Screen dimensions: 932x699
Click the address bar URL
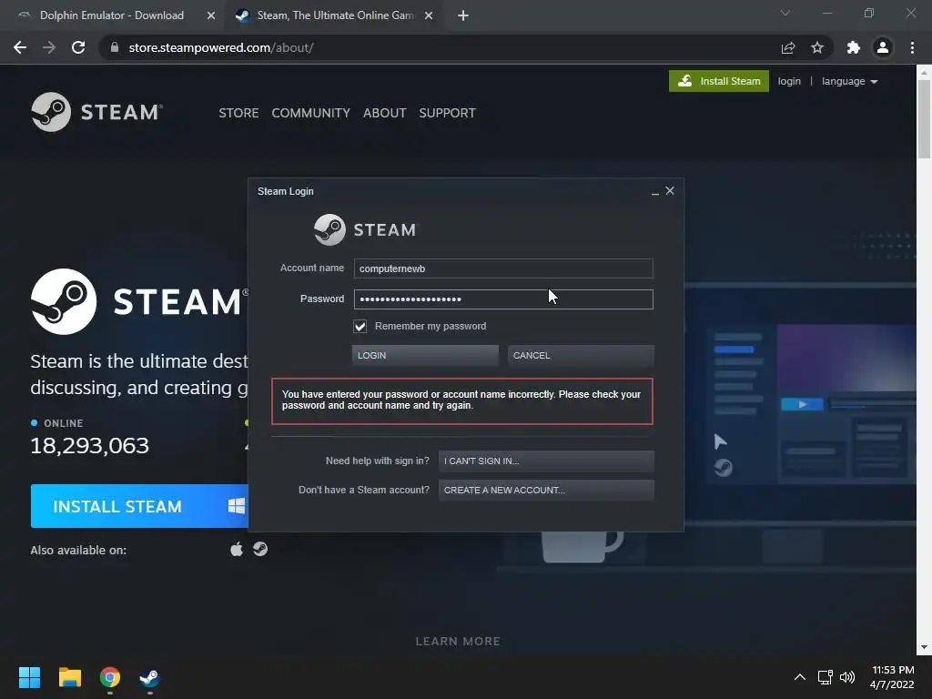click(221, 47)
